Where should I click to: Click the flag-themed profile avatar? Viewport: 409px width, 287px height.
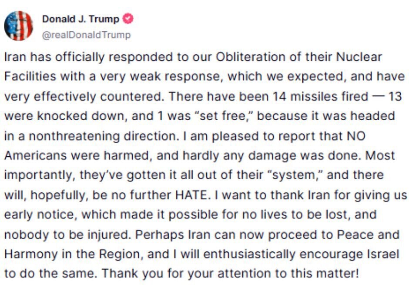pos(19,26)
